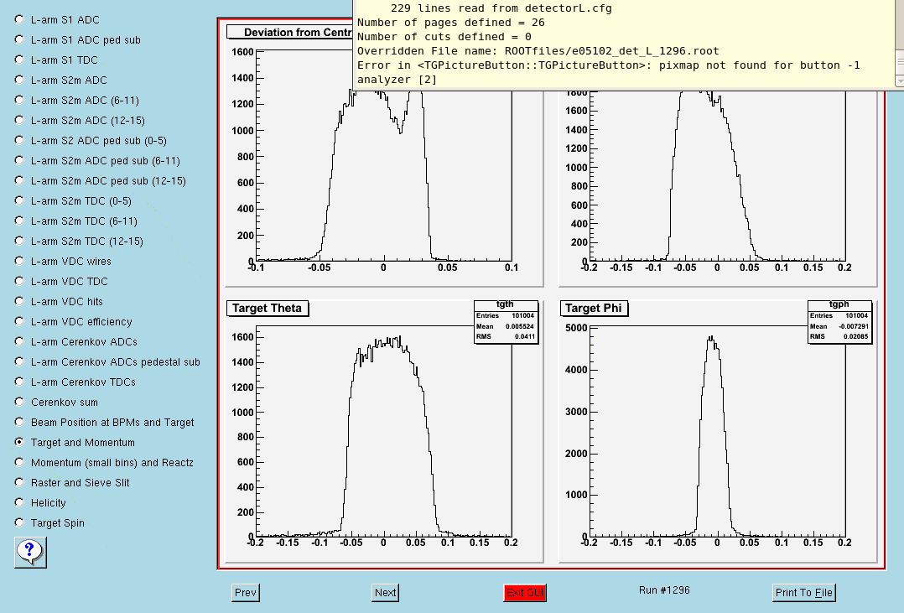Click the pixmap not found error line

click(x=608, y=65)
